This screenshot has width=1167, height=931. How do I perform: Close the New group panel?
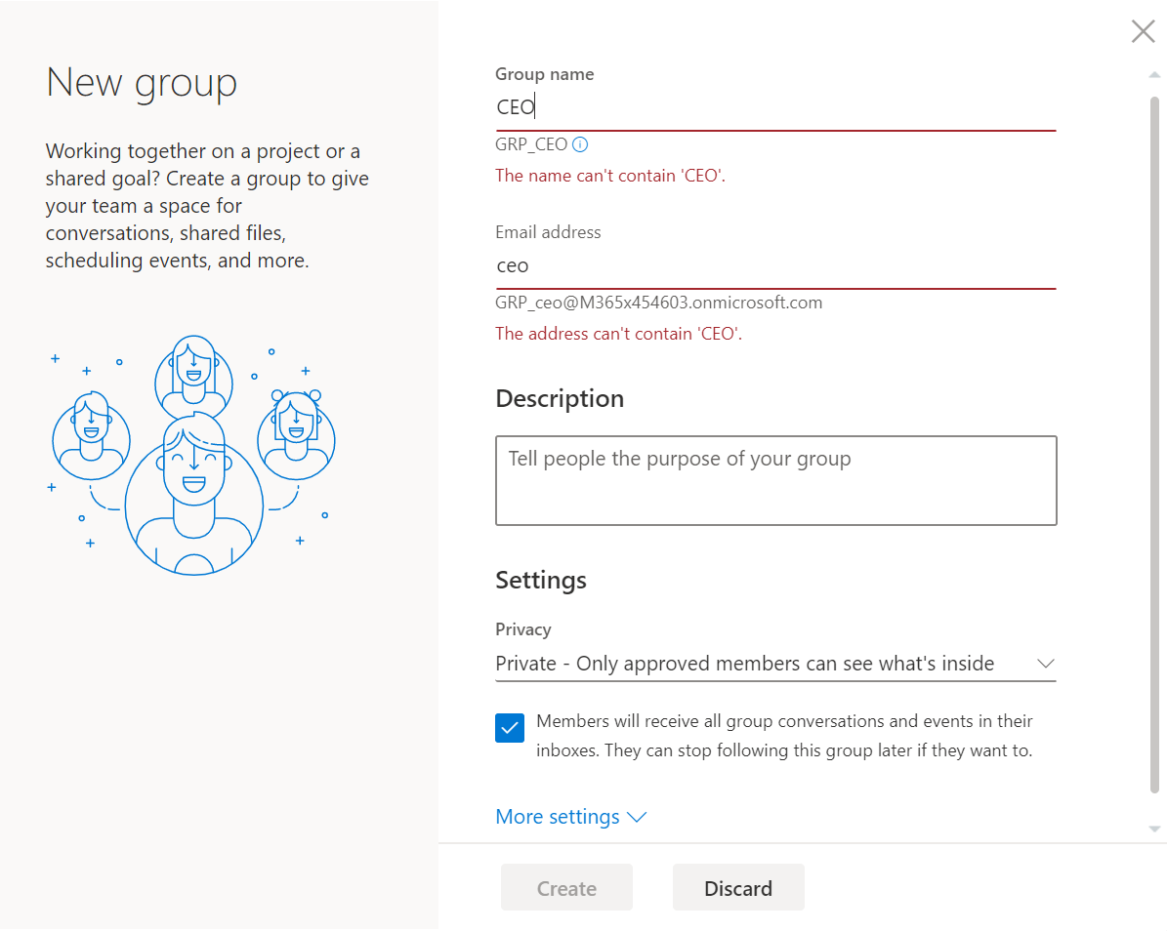[1143, 30]
